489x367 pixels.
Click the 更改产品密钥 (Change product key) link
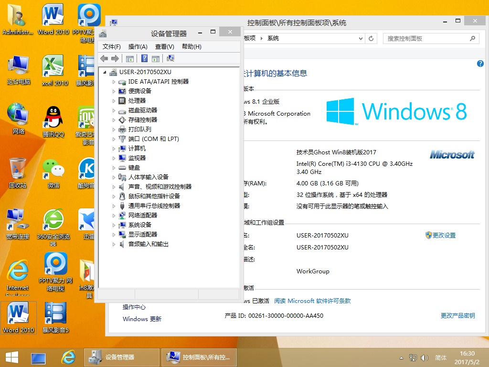click(x=457, y=315)
